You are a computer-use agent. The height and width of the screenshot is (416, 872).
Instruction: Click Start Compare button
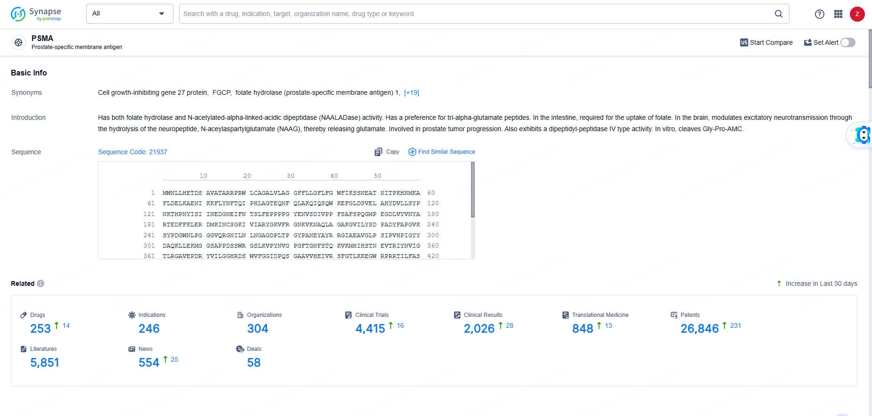[766, 42]
